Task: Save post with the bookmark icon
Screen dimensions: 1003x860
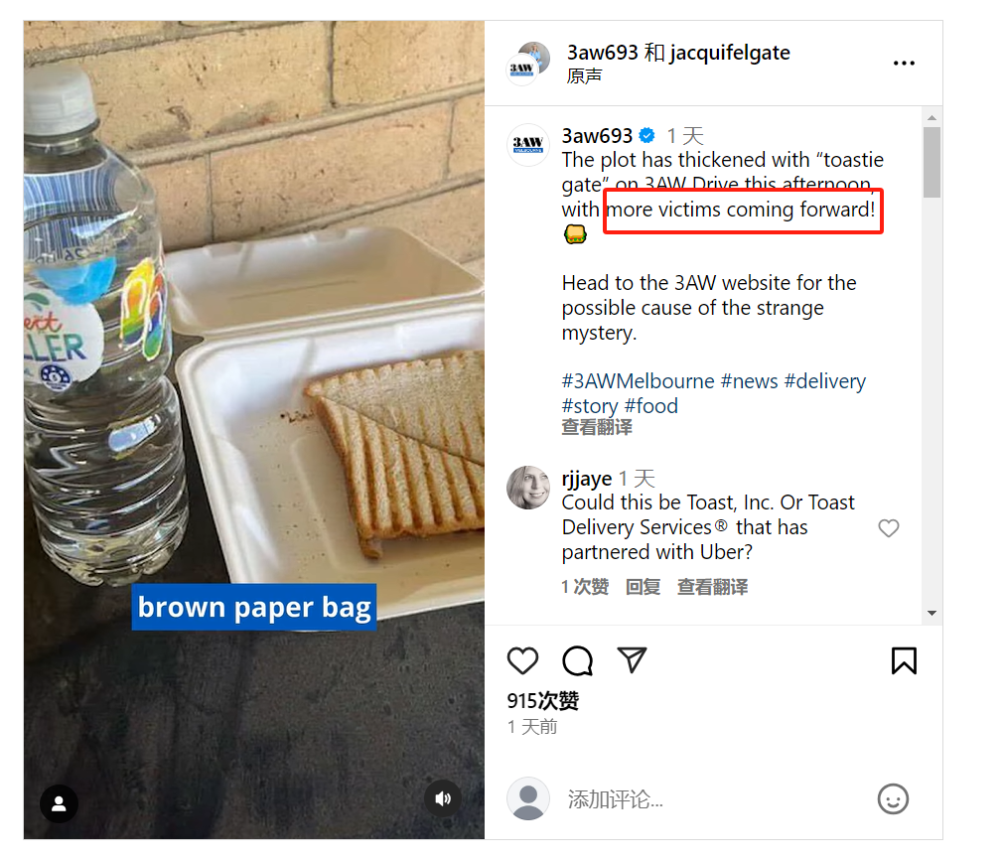Action: [x=904, y=661]
